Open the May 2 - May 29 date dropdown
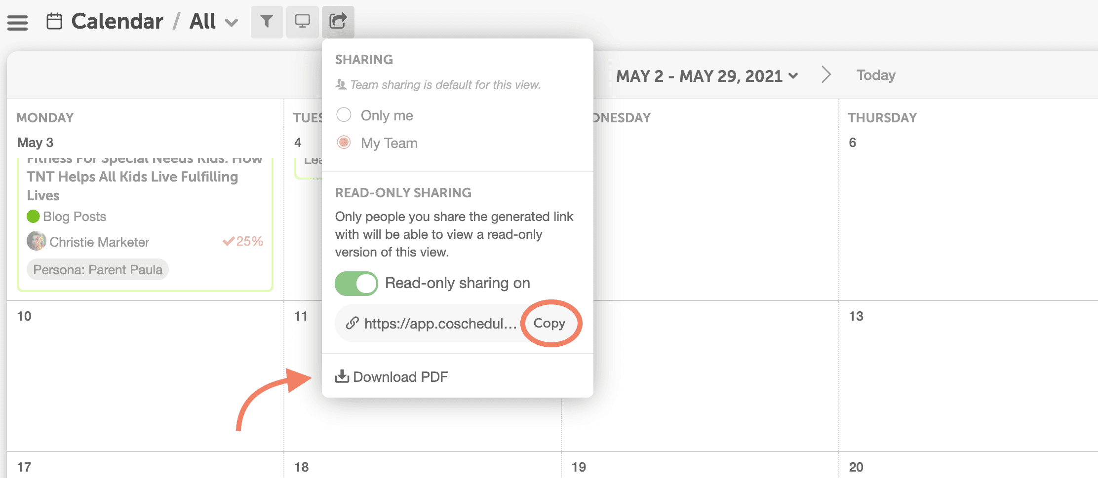 click(x=707, y=76)
